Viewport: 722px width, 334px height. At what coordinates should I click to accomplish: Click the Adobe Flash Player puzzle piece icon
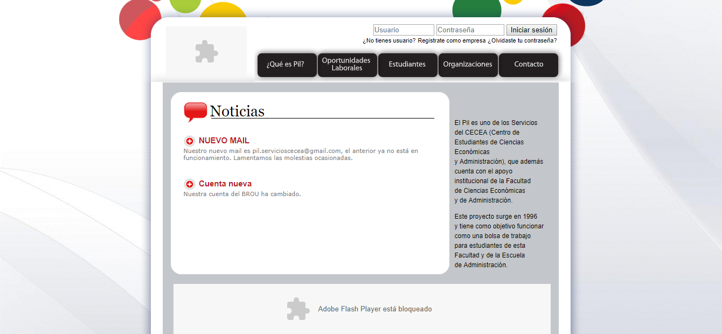click(298, 309)
